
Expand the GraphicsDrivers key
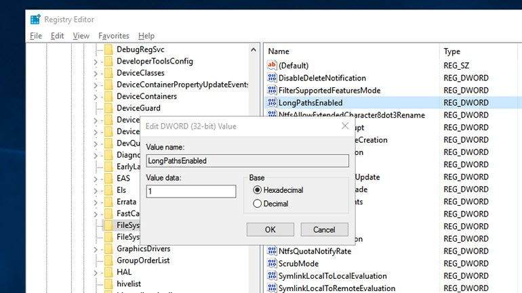coord(96,250)
